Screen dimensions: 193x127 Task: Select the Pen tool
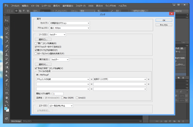click(x=7, y=81)
